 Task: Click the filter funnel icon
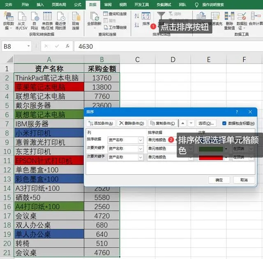pos(161,16)
